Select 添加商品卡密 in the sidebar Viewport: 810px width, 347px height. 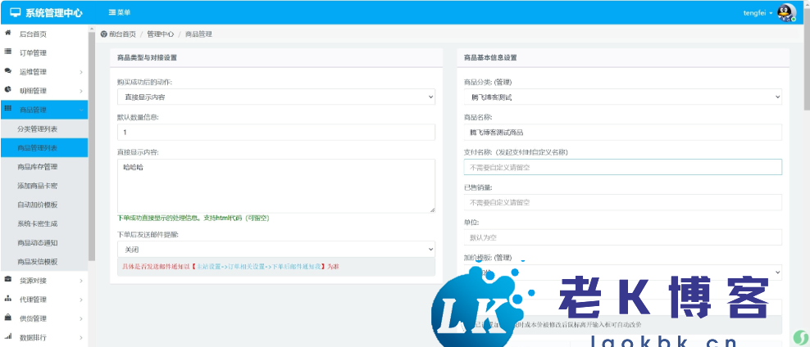click(x=38, y=186)
